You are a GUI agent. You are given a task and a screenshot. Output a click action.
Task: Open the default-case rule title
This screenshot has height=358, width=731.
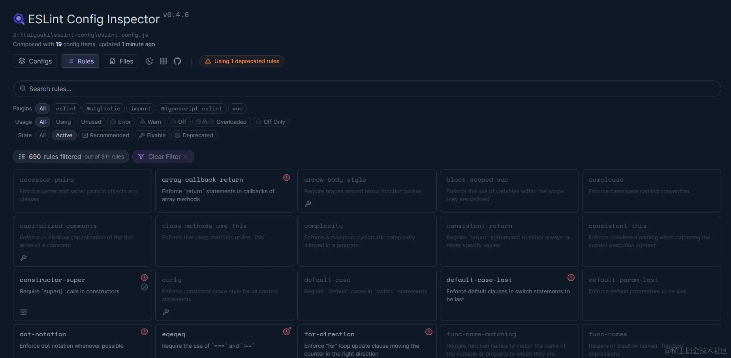[327, 280]
